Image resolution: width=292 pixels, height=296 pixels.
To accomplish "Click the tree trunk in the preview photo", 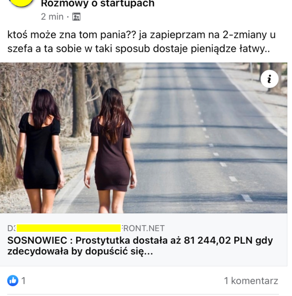I will tap(79, 100).
